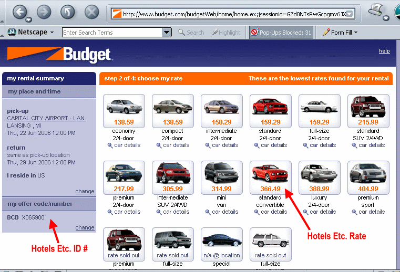Click the Search magnifier button
This screenshot has height=272, width=400.
(x=191, y=33)
